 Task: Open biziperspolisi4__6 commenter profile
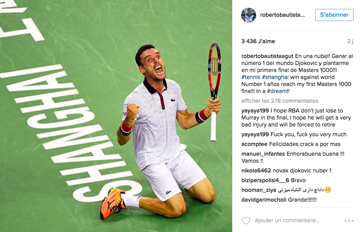click(x=265, y=180)
